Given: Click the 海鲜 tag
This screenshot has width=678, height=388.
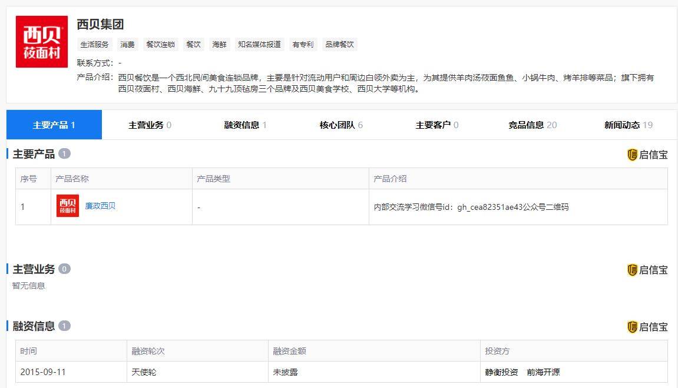Looking at the screenshot, I should 219,45.
